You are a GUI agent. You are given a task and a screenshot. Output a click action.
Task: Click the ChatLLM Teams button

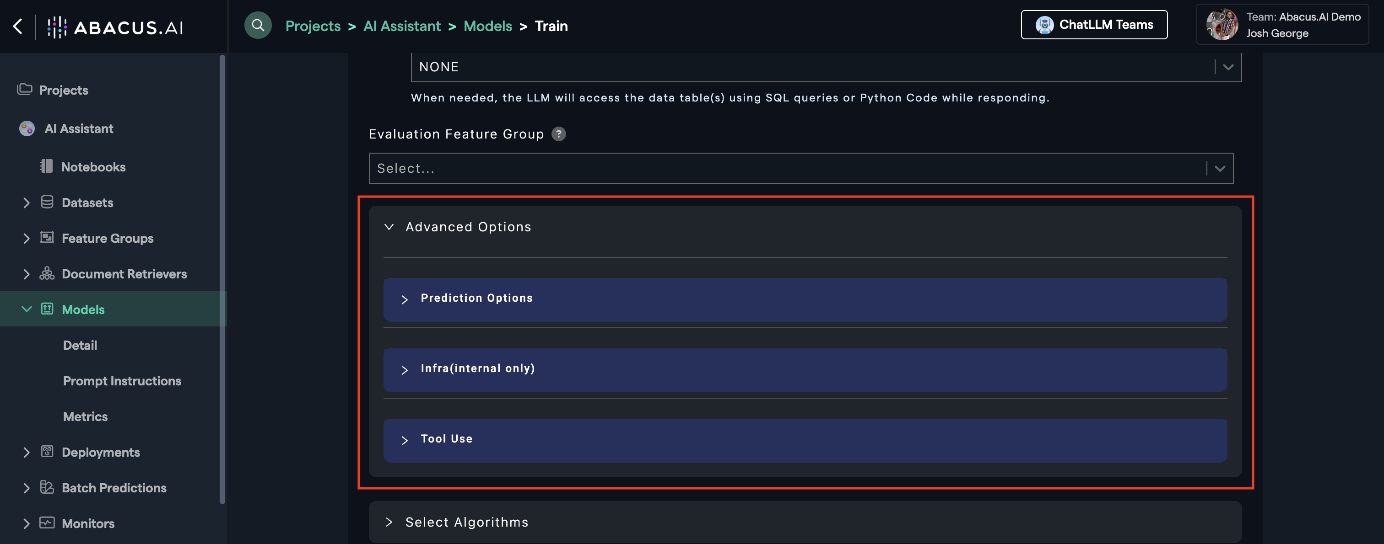(1094, 25)
